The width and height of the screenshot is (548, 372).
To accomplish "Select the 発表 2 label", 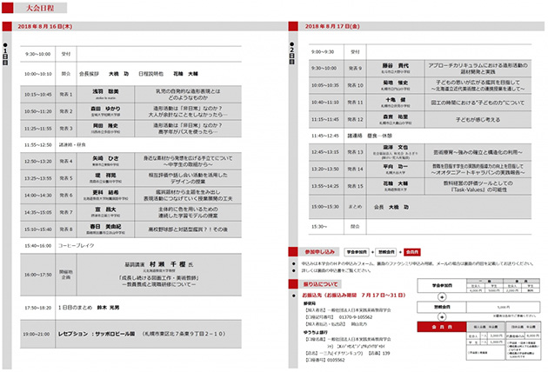I will pyautogui.click(x=66, y=111).
